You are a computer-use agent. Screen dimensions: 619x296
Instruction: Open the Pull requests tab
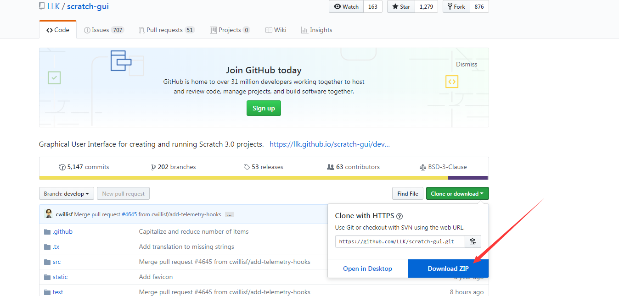(x=167, y=30)
